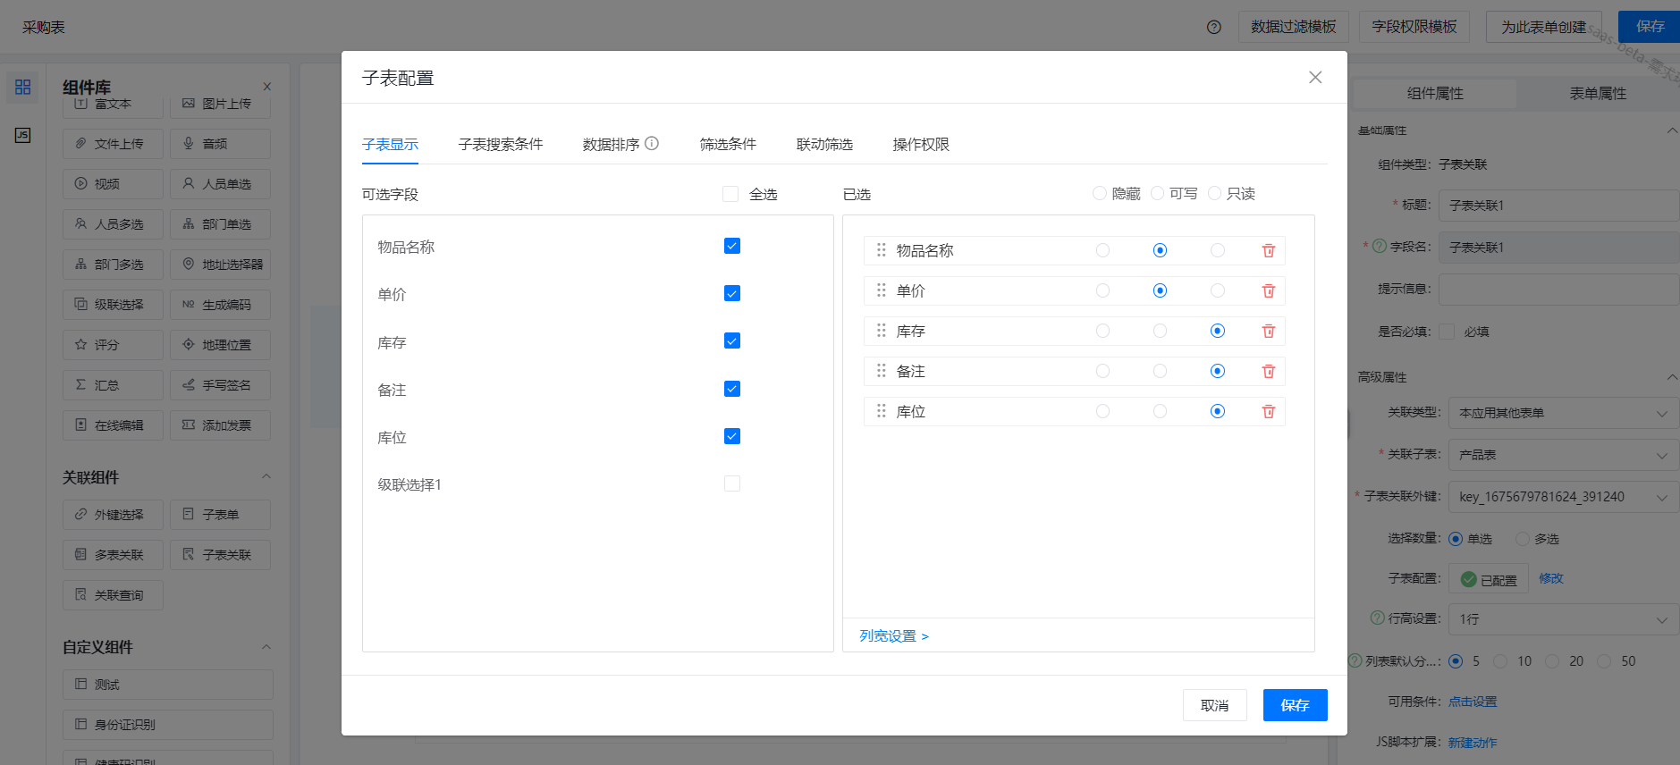Switch to 联动筛选 tab
Screen dimensions: 1680x765
click(x=824, y=144)
